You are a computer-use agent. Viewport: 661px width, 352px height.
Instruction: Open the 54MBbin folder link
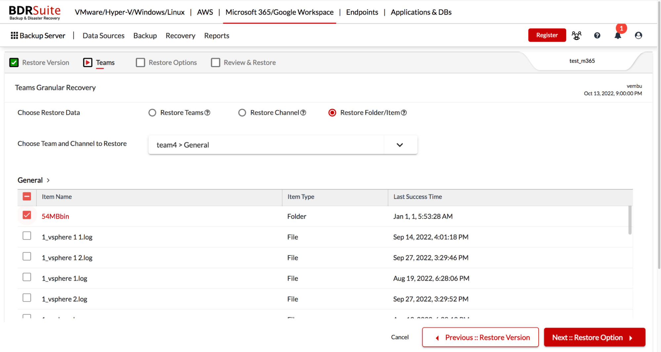(x=55, y=216)
